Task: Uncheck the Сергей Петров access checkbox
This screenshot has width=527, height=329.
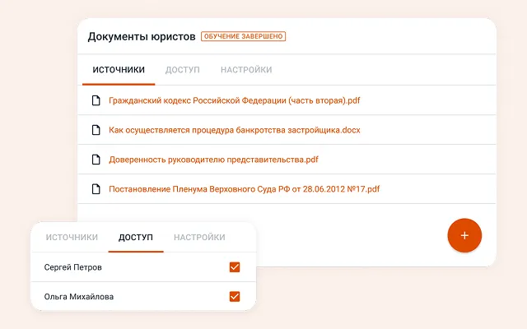Action: (x=235, y=267)
